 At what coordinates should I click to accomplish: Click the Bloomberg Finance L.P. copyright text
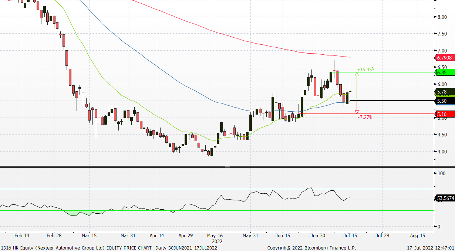[x=312, y=248]
